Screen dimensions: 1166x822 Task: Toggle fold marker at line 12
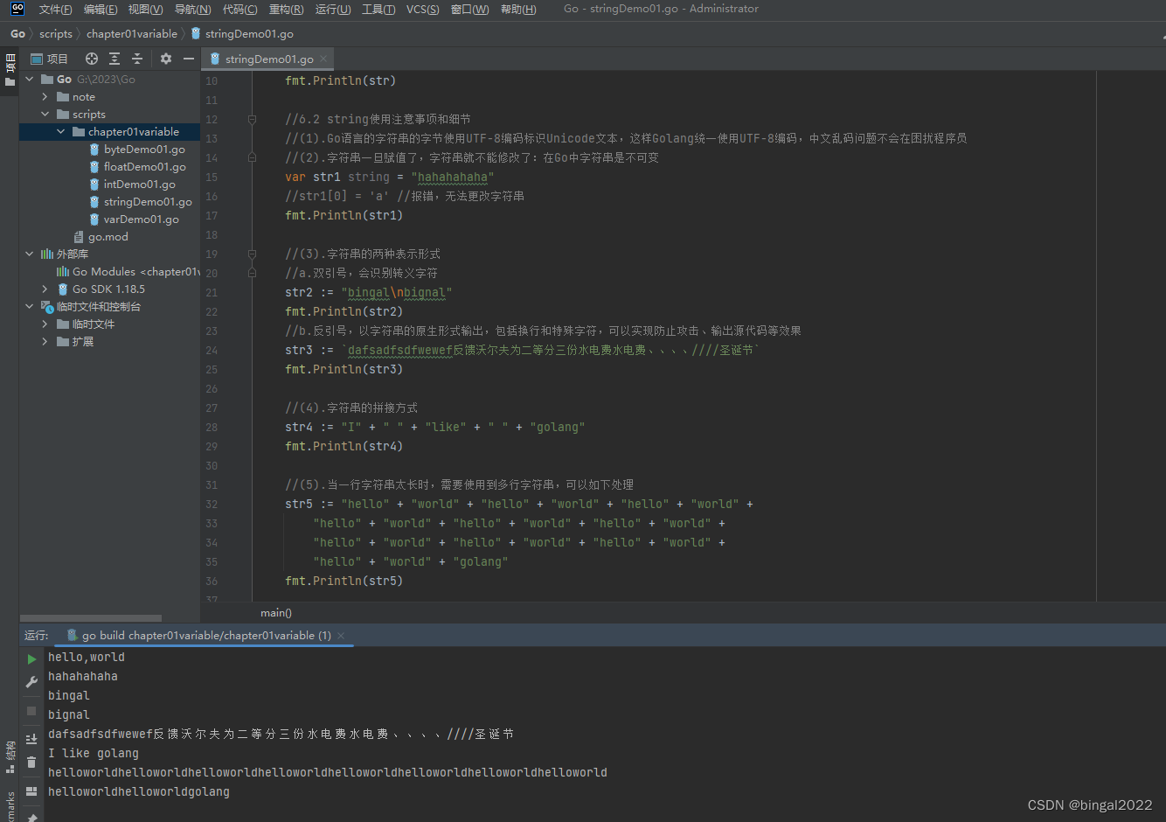point(252,119)
